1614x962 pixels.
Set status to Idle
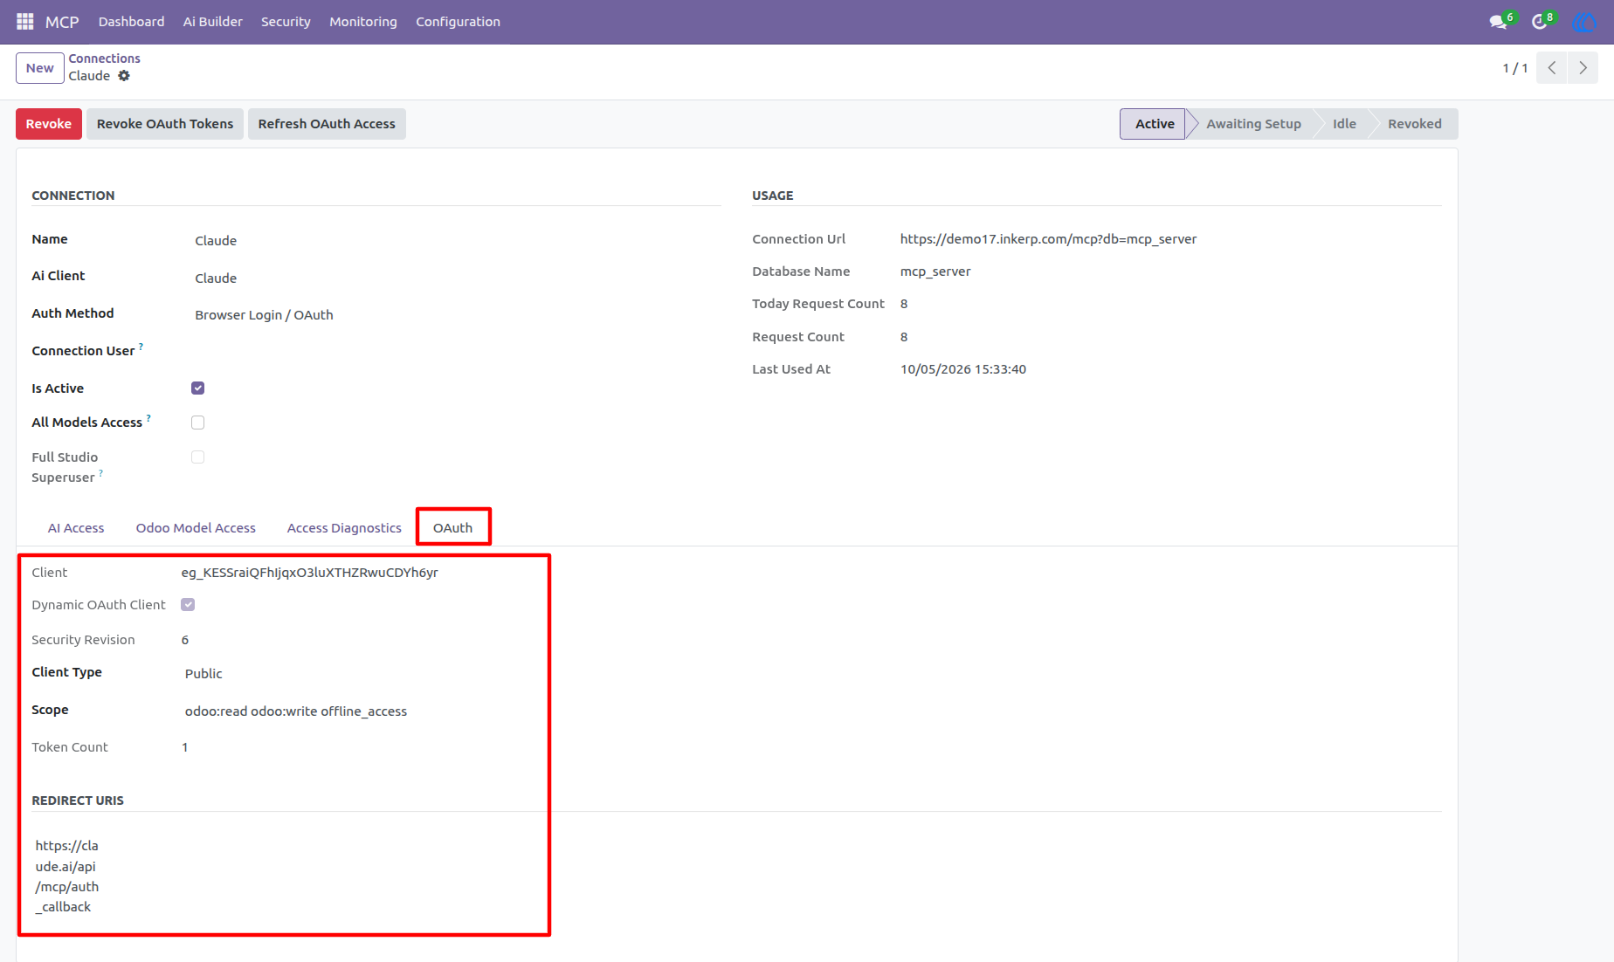pos(1344,124)
